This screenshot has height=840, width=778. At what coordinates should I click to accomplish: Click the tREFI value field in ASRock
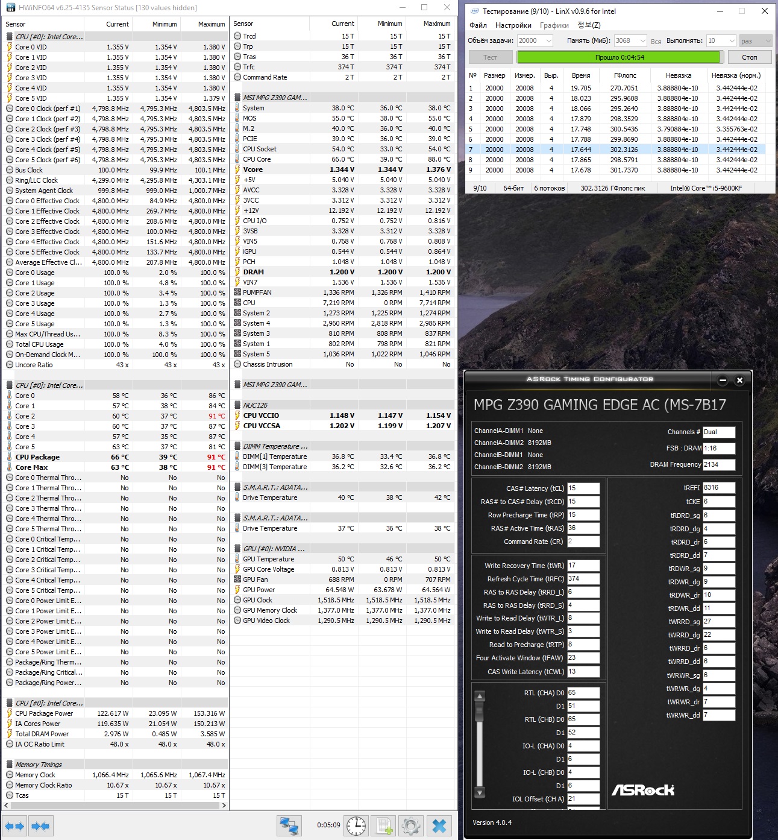(x=719, y=487)
